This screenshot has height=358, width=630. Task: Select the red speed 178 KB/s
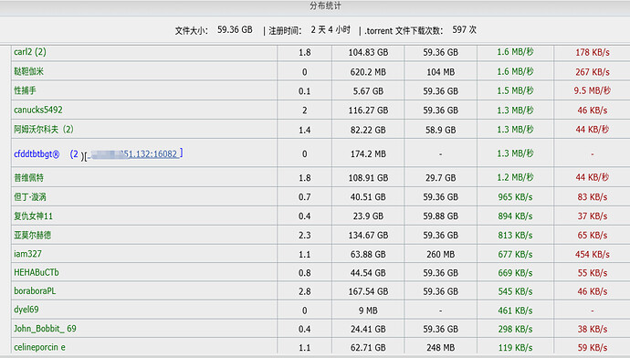(593, 52)
